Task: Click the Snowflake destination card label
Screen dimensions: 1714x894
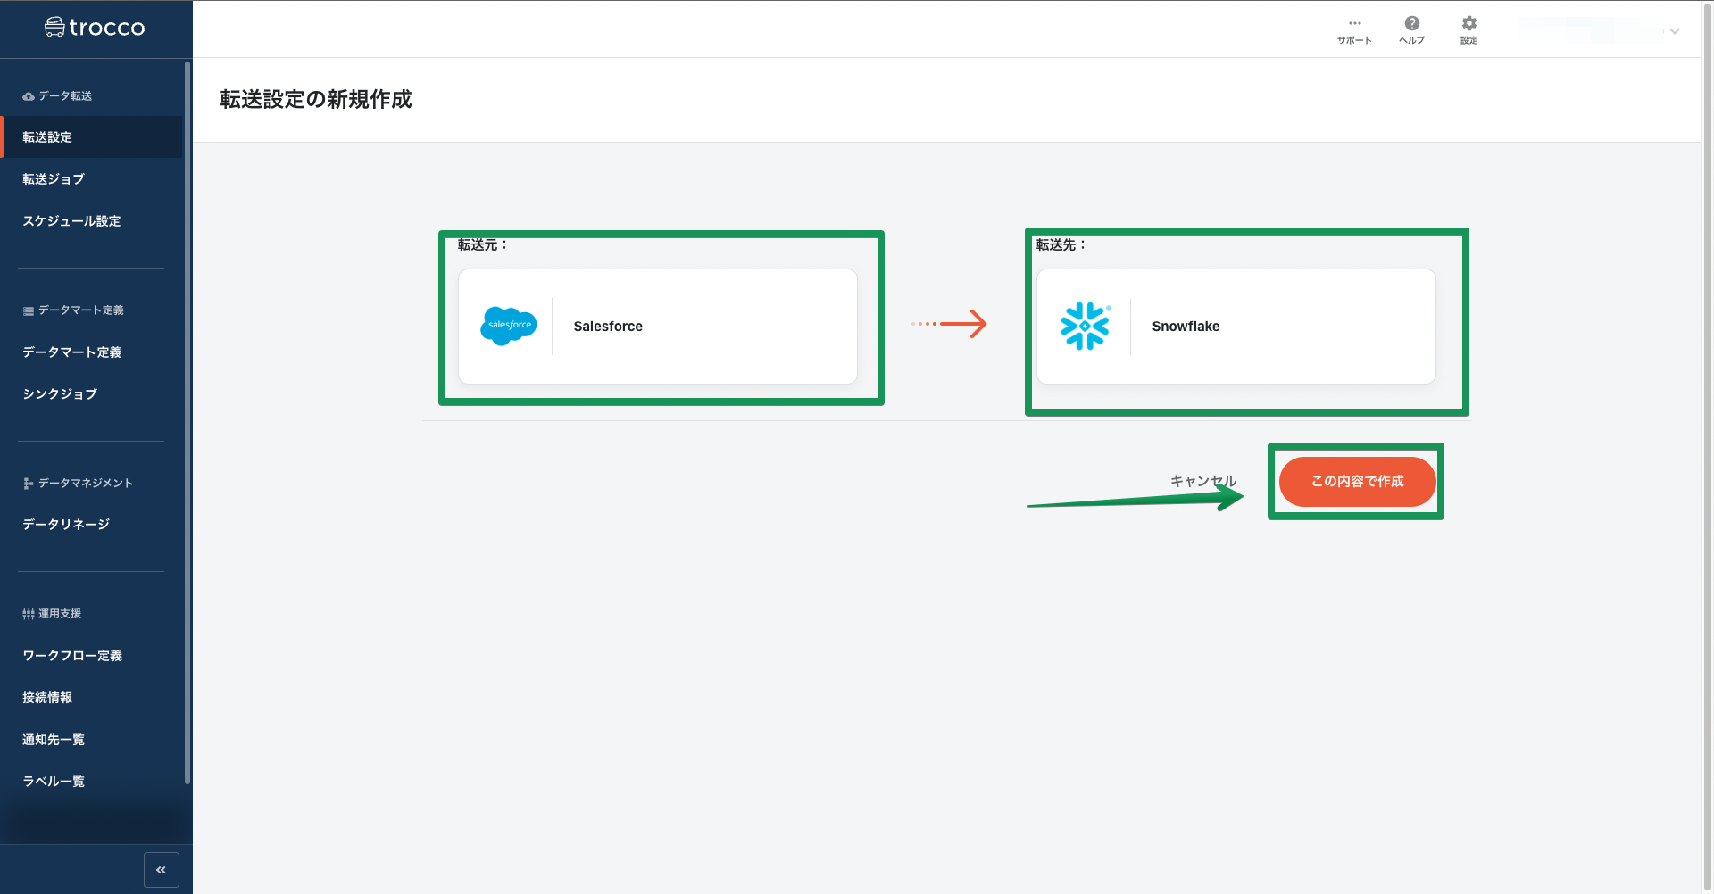Action: point(1186,327)
